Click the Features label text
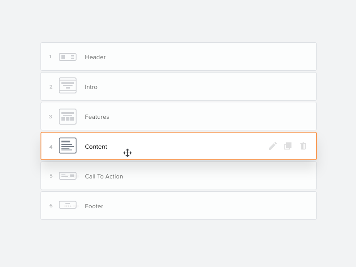 (x=97, y=117)
